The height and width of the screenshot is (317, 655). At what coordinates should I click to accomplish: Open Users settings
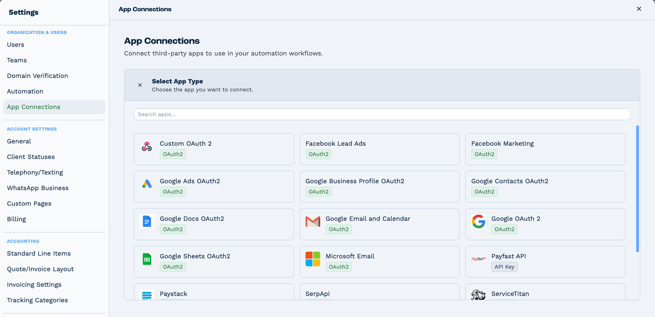[16, 45]
